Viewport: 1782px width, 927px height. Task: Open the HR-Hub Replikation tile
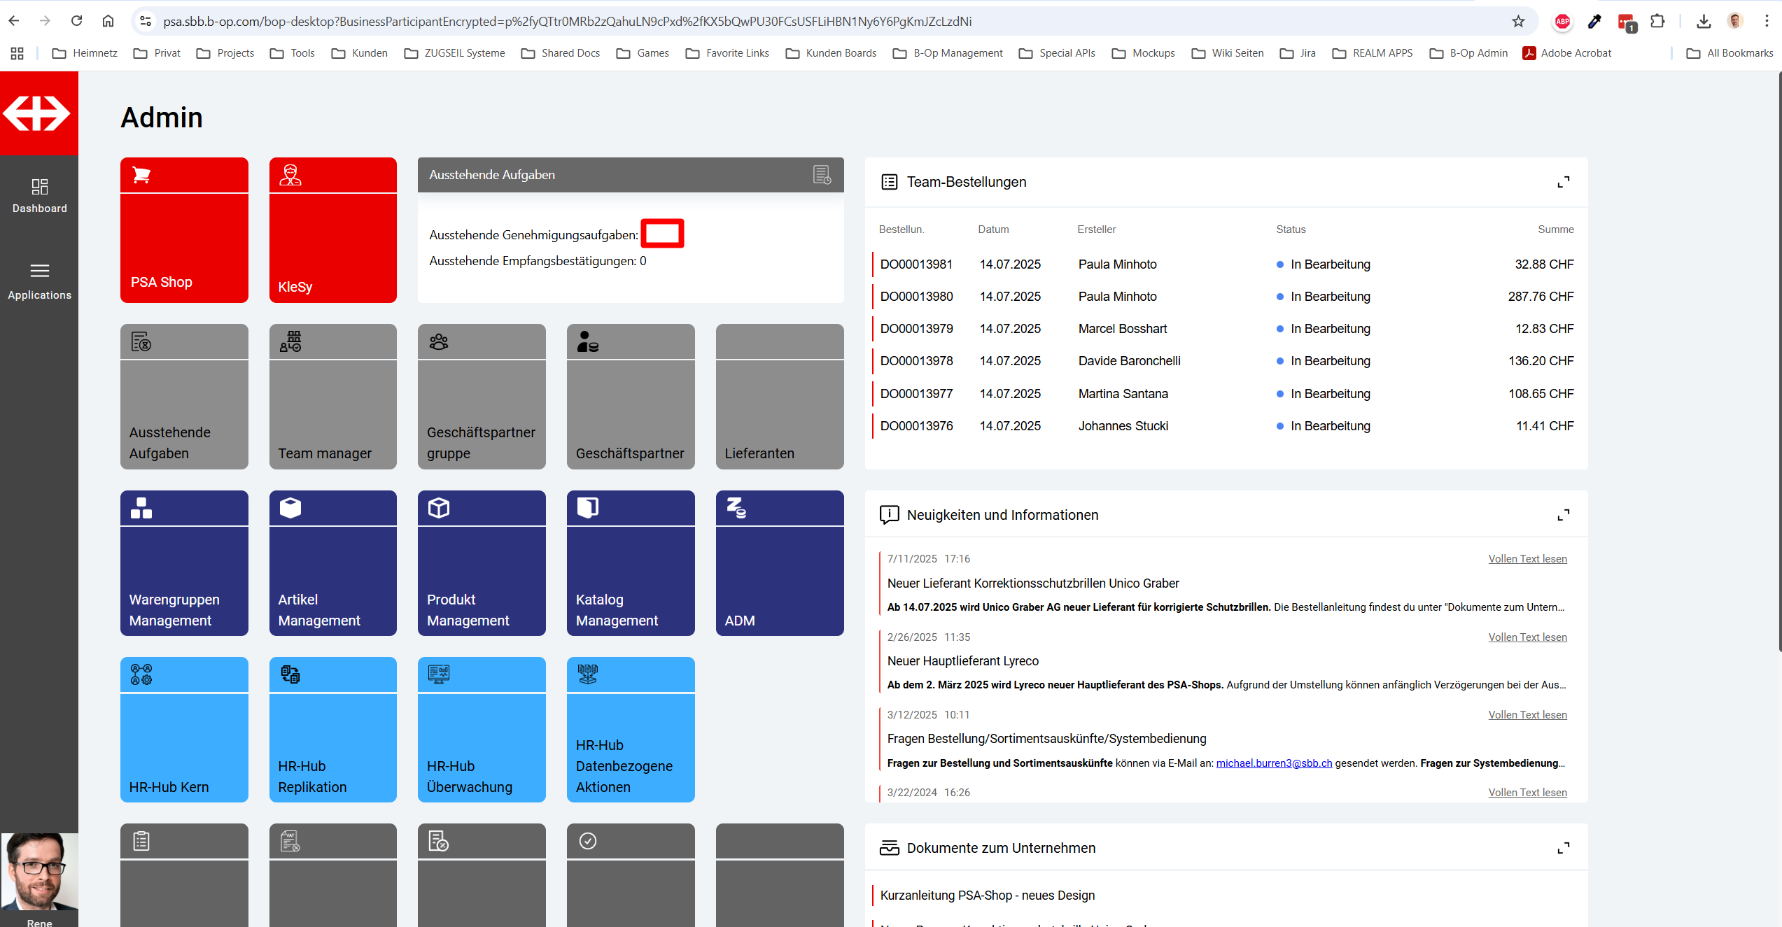pyautogui.click(x=332, y=730)
